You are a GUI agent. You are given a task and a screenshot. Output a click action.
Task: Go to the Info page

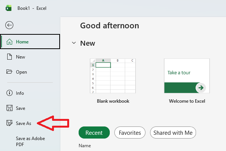[30, 93]
